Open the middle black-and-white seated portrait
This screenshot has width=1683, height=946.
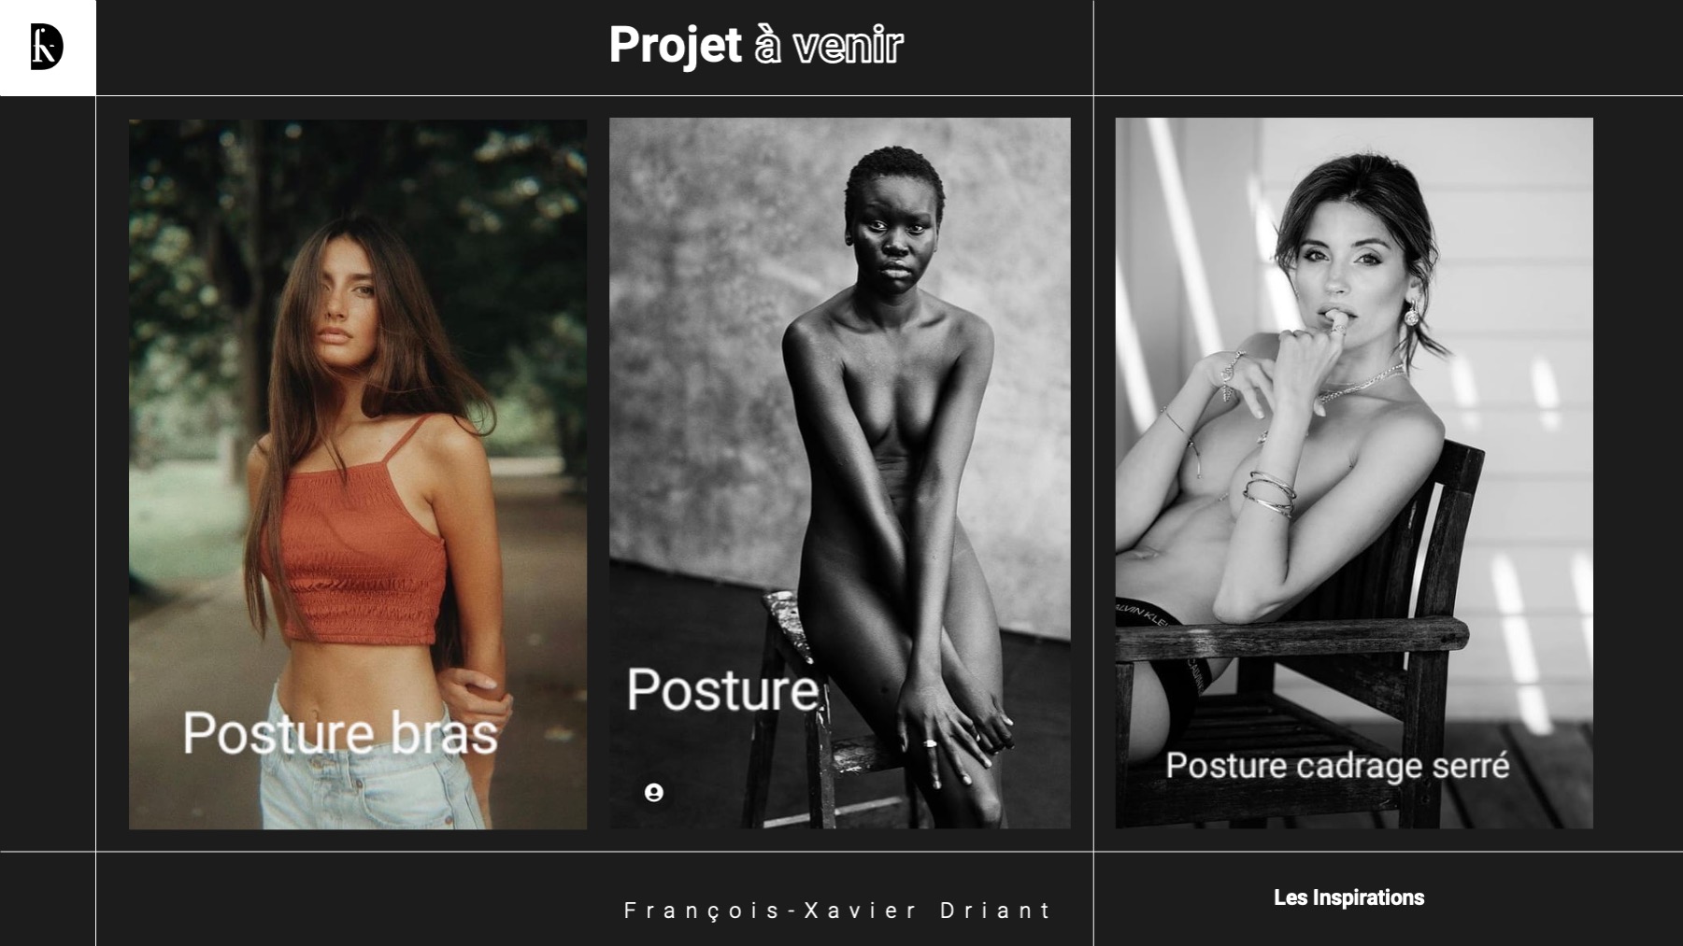pos(840,473)
